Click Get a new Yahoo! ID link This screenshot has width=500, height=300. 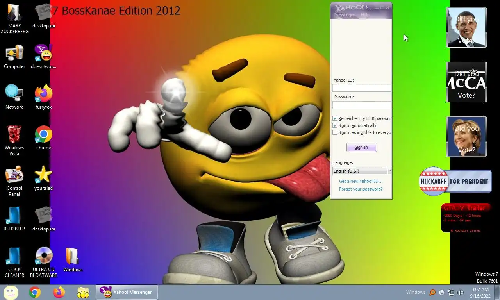(x=361, y=181)
